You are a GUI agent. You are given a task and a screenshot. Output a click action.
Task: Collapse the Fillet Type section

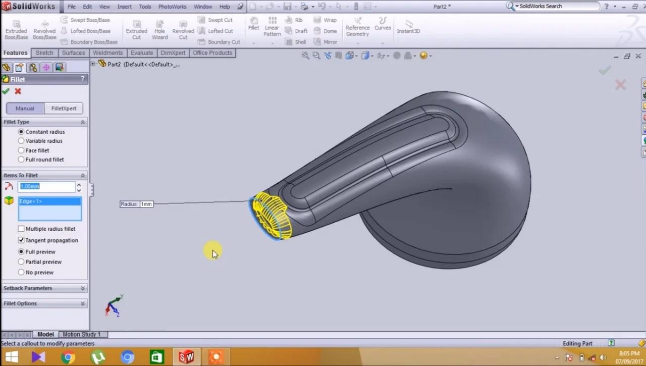(x=83, y=122)
